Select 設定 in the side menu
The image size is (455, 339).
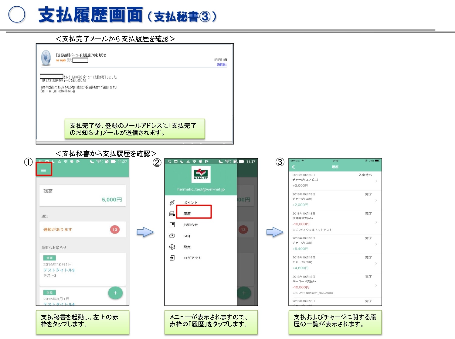click(187, 247)
